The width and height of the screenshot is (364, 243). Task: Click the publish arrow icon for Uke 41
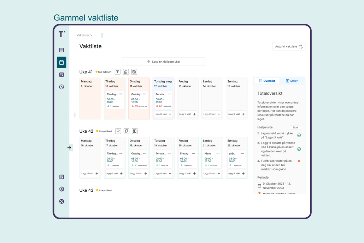[118, 72]
